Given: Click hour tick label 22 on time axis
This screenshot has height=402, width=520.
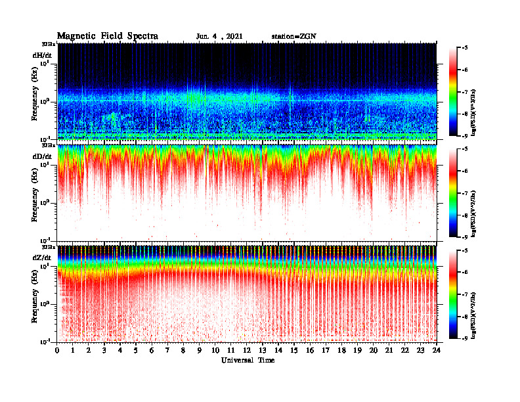Looking at the screenshot, I should point(405,350).
